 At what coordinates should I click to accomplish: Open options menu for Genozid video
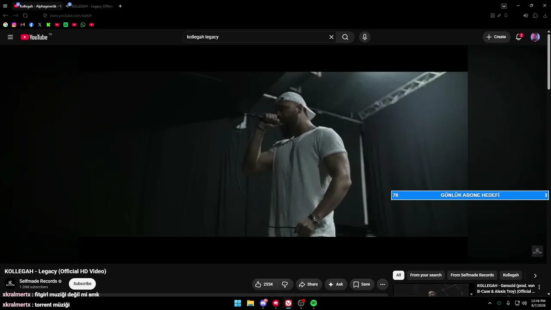(539, 287)
